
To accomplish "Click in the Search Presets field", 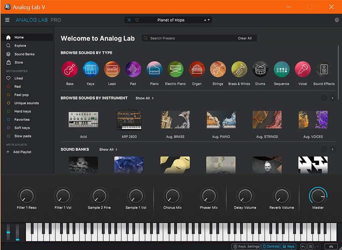I will (x=199, y=38).
